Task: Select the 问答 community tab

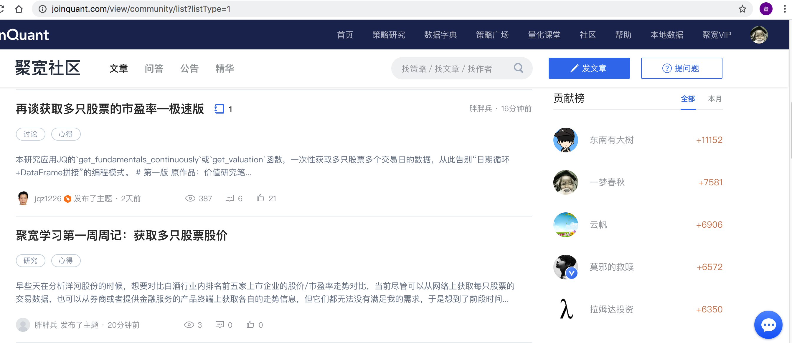Action: click(x=154, y=68)
